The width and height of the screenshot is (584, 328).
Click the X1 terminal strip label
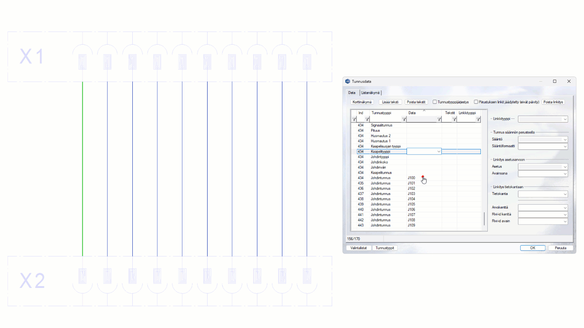32,57
